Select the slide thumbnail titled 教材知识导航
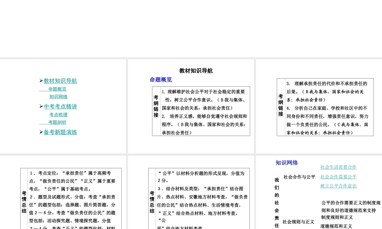The image size is (382, 229). pos(191,106)
